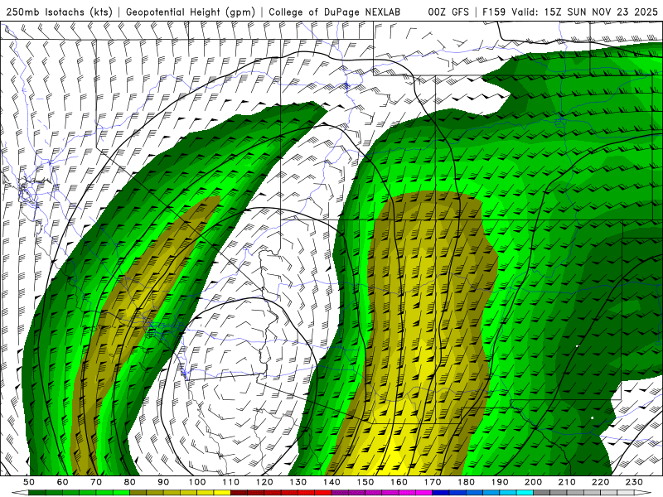The height and width of the screenshot is (497, 663).
Task: Click the 'College of DuPage NEXLAB' credit
Action: point(334,12)
